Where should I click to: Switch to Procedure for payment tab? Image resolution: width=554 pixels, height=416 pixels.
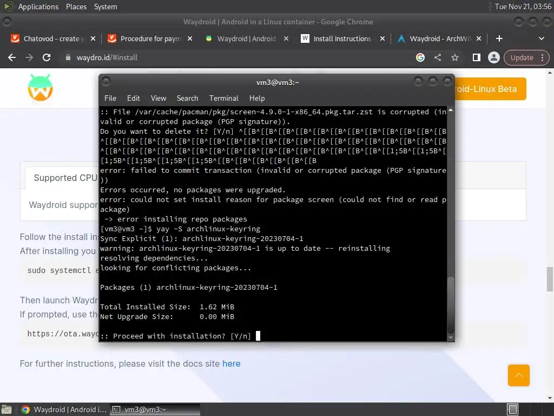[x=150, y=38]
